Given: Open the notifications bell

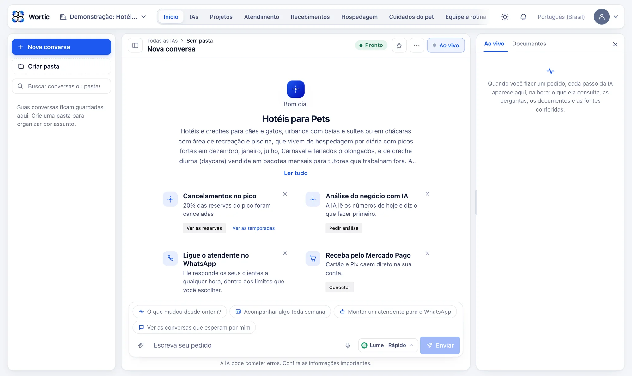Looking at the screenshot, I should point(523,17).
